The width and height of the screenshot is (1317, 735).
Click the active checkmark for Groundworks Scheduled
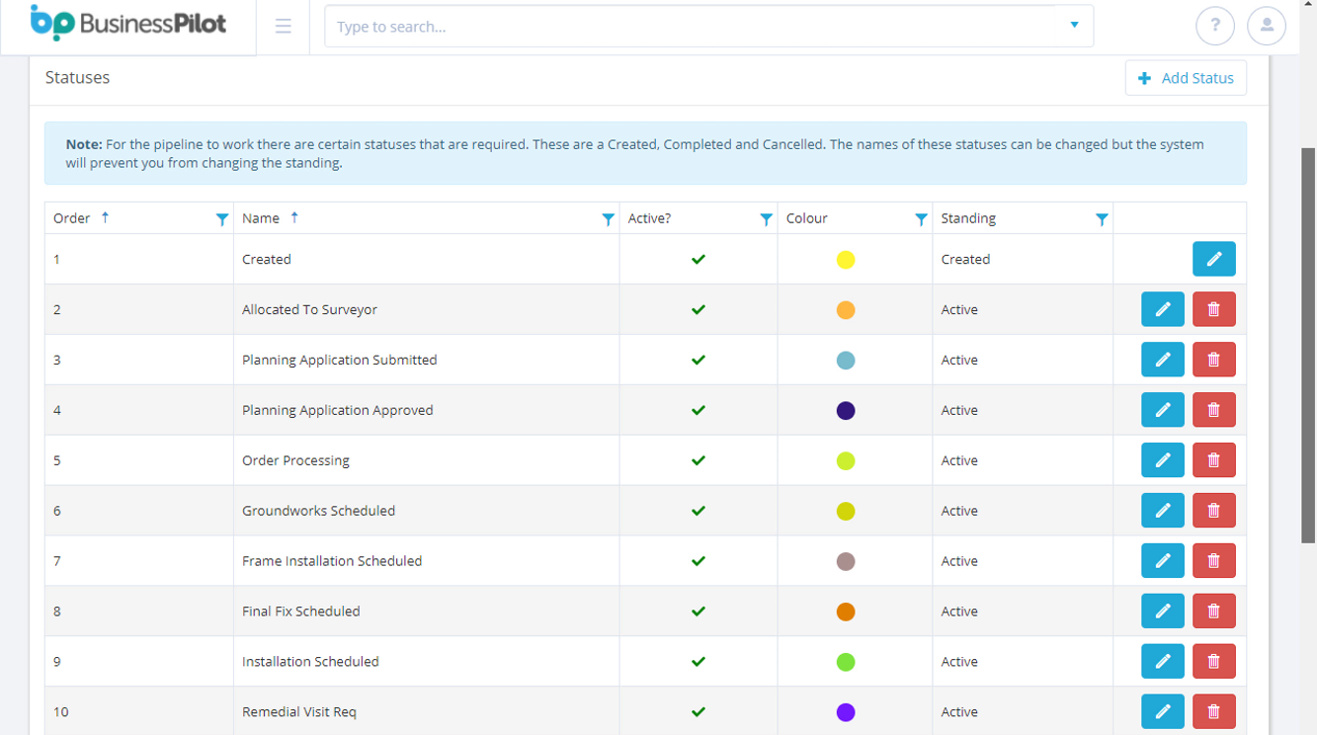click(699, 511)
